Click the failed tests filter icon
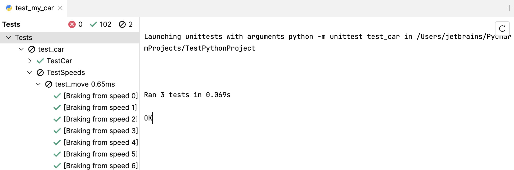Viewport: 514px width, 170px height. (71, 24)
